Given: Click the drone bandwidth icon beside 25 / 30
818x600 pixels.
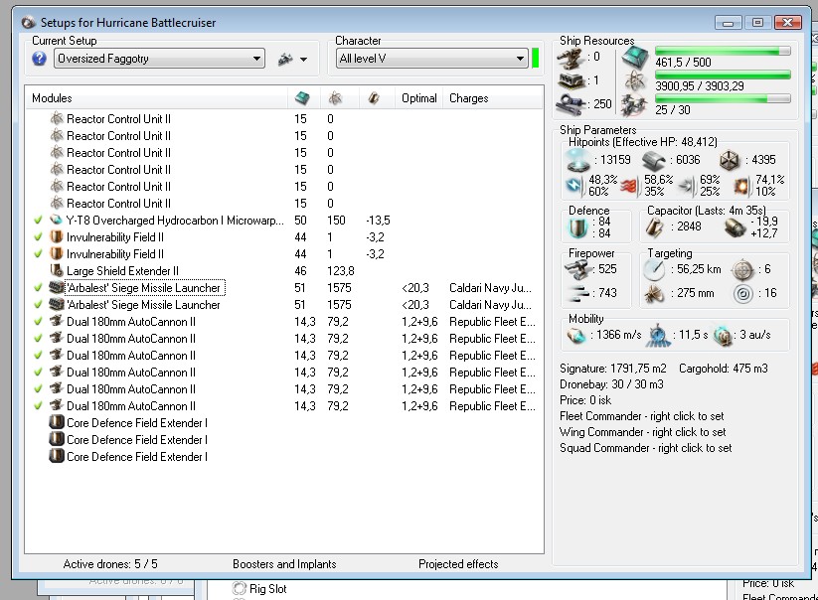Looking at the screenshot, I should [x=634, y=104].
